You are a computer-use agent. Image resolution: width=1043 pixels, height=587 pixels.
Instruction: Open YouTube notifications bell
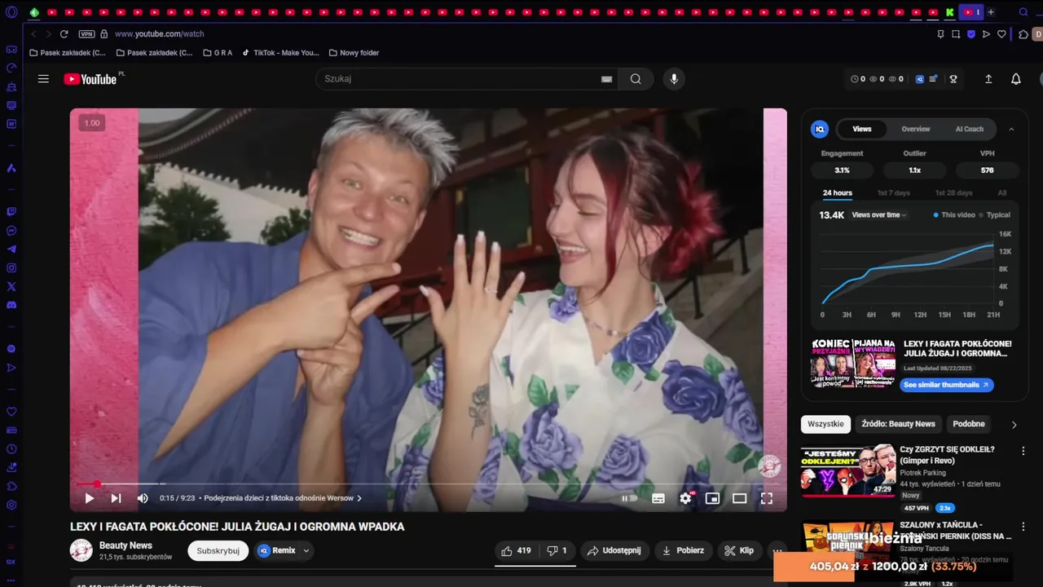1016,79
